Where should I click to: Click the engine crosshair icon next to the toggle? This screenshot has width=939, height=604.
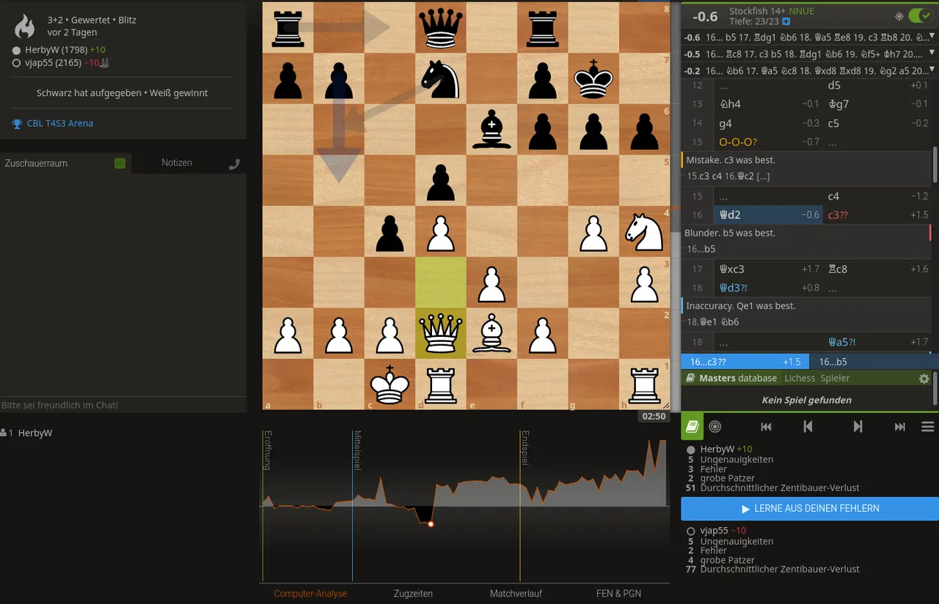899,16
